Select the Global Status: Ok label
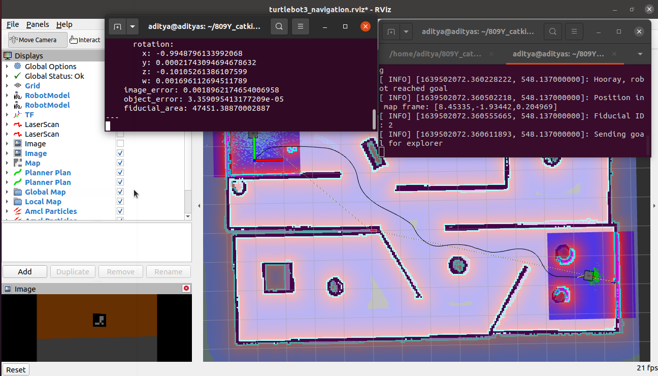 [x=55, y=76]
